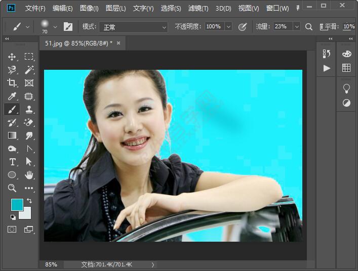Click the cyan foreground color swatch
Viewport: 358px width, 271px height.
pyautogui.click(x=17, y=205)
